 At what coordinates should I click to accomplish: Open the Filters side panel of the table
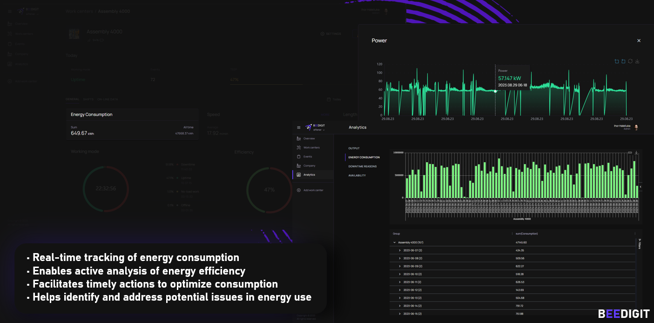(640, 244)
